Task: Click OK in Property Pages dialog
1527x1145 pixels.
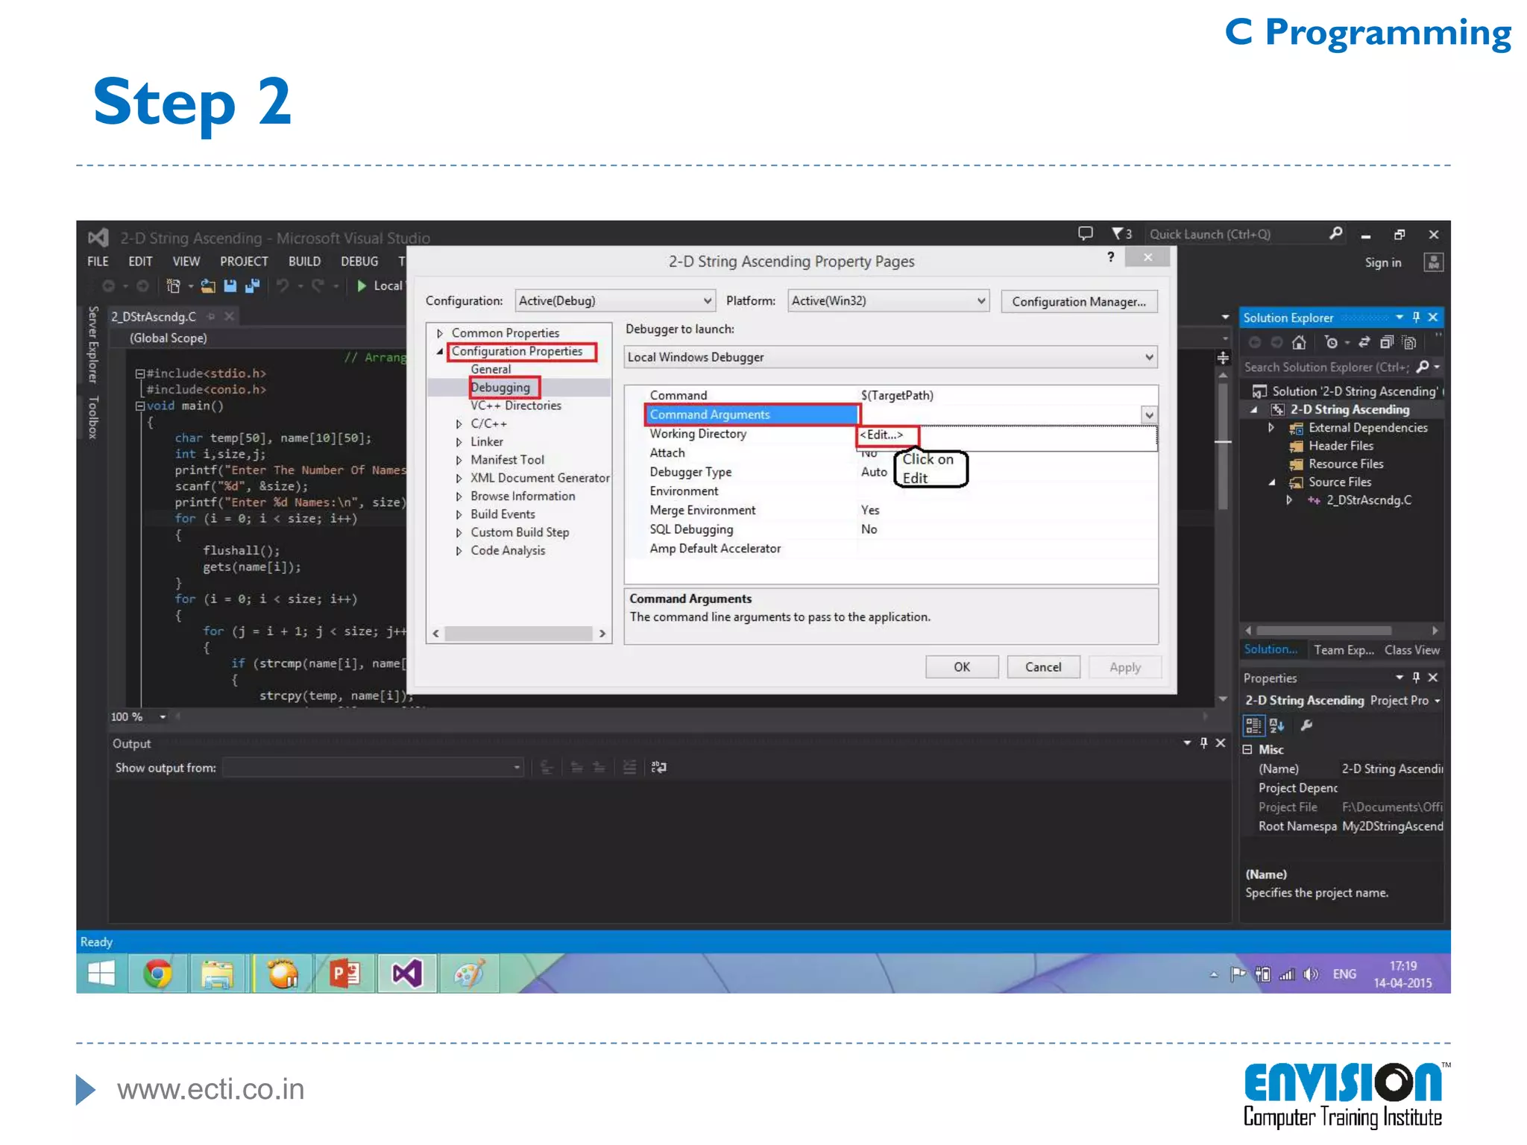Action: [x=962, y=667]
